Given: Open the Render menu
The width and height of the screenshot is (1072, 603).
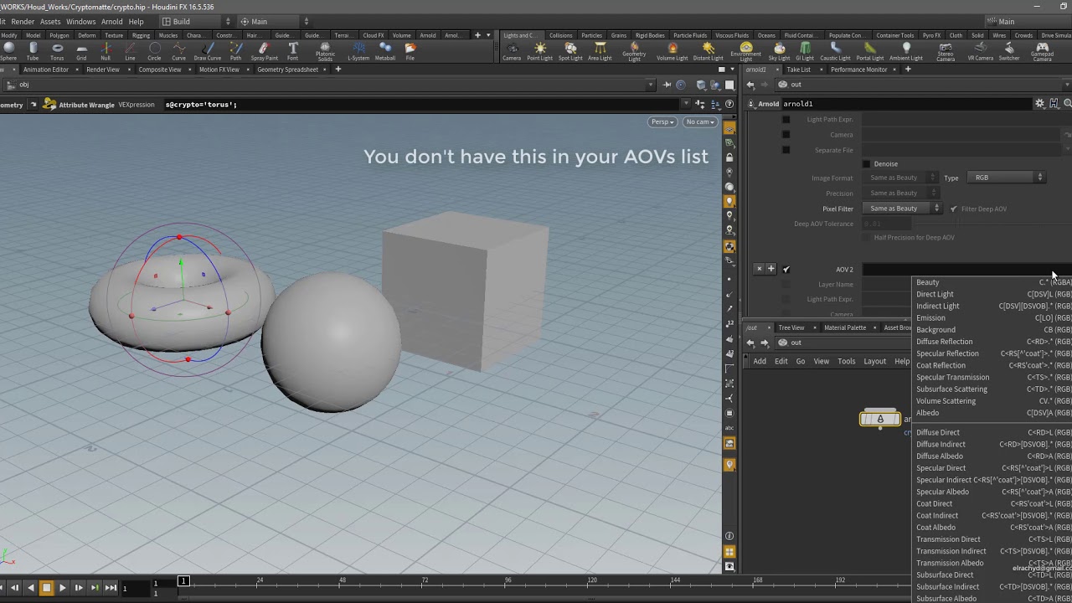Looking at the screenshot, I should 23,21.
